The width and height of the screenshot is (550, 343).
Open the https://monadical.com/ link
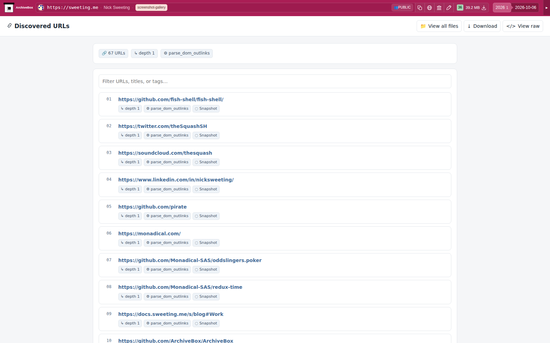point(149,234)
